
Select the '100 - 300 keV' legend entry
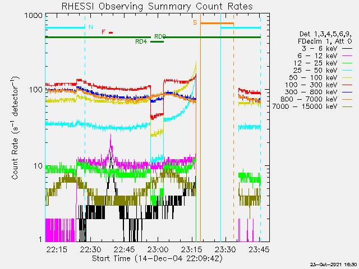point(319,85)
